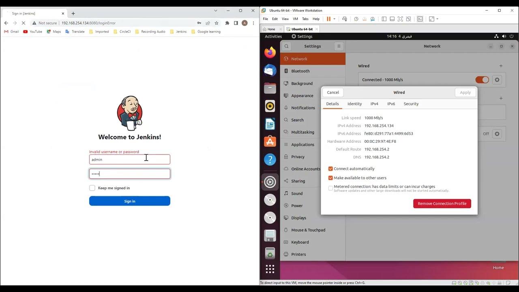Open LibreOffice Writer in dock
This screenshot has width=519, height=292.
270,124
